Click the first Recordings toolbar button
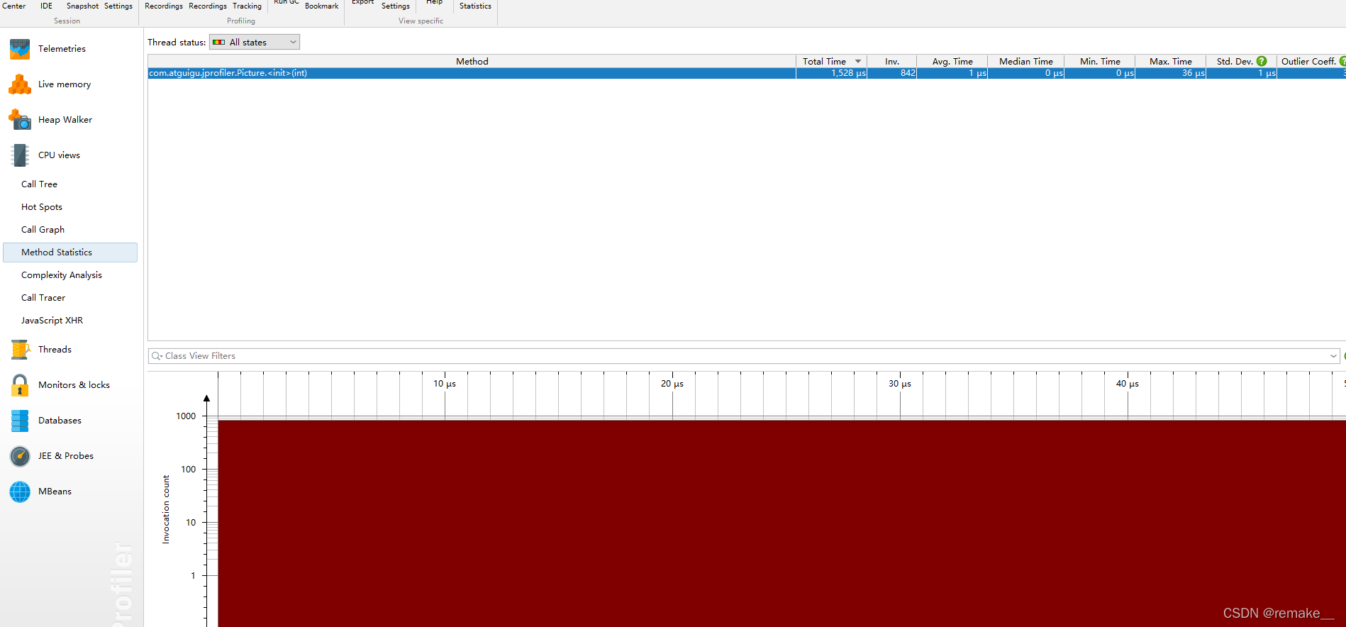 pos(164,6)
